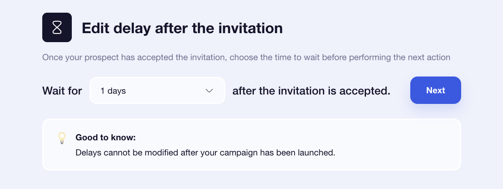The width and height of the screenshot is (503, 189).
Task: Click "after the invitation is accepted." text
Action: pos(311,90)
